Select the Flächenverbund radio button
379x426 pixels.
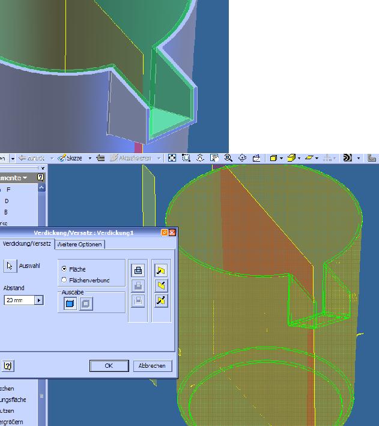pyautogui.click(x=64, y=280)
